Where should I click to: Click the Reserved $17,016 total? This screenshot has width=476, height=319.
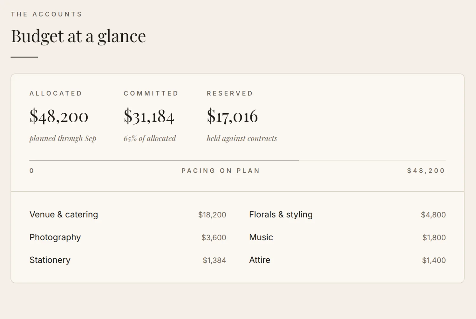[x=232, y=116]
